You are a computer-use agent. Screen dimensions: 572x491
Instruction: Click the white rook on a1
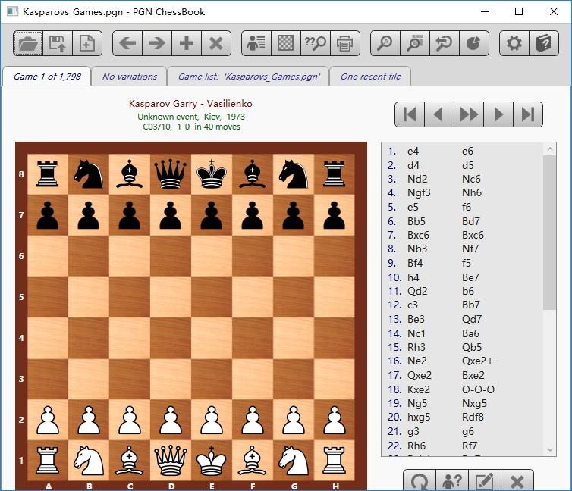point(48,461)
